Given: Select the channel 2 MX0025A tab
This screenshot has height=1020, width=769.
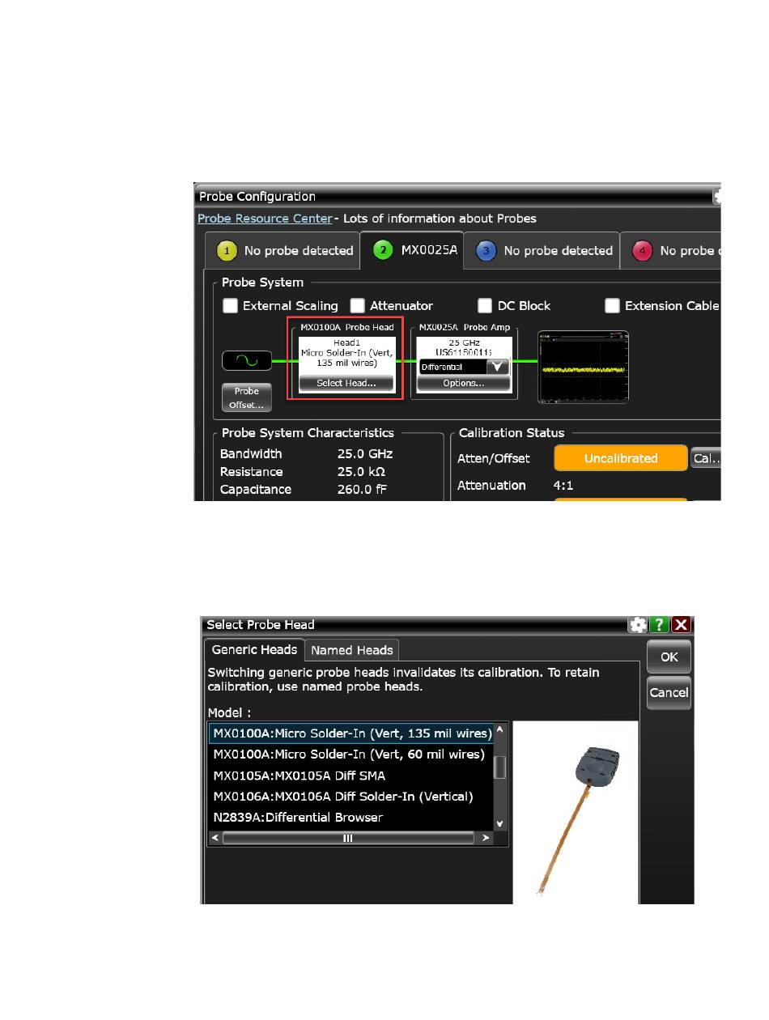Looking at the screenshot, I should [411, 250].
